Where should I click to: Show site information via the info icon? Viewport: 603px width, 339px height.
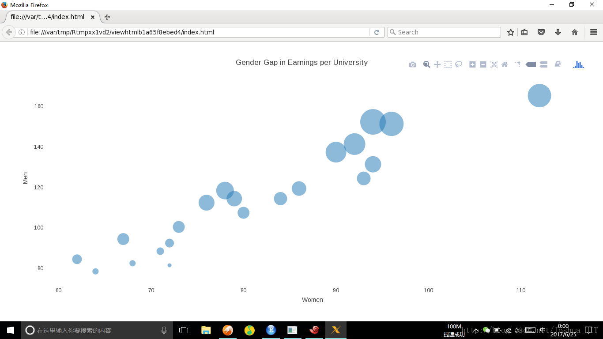pos(22,32)
